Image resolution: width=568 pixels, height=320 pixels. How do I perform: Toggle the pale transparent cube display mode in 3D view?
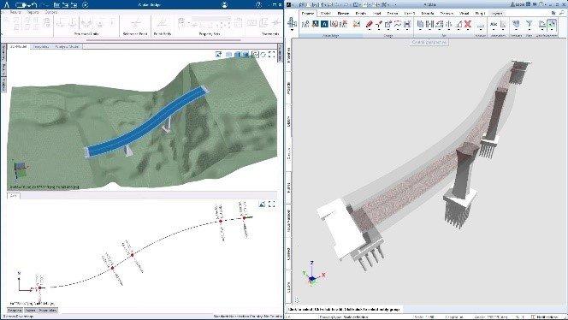point(229,55)
